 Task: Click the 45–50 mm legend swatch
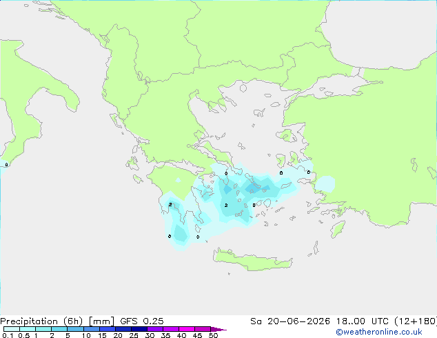(203, 329)
